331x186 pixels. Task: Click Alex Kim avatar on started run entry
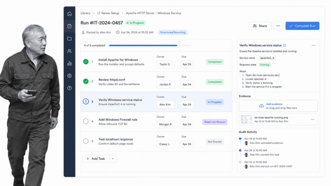(x=246, y=166)
